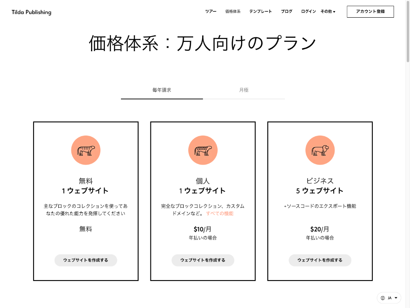The image size is (410, 308).
Task: Switch billing to 毎年請求 tab
Action: pos(162,90)
